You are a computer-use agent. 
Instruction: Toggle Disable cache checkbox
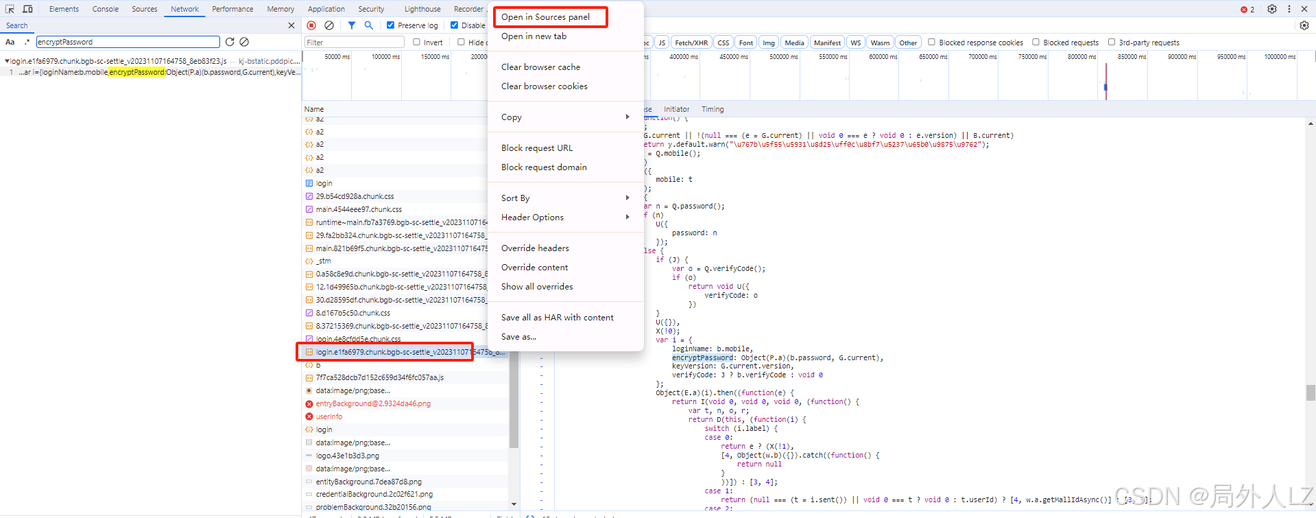pyautogui.click(x=454, y=25)
